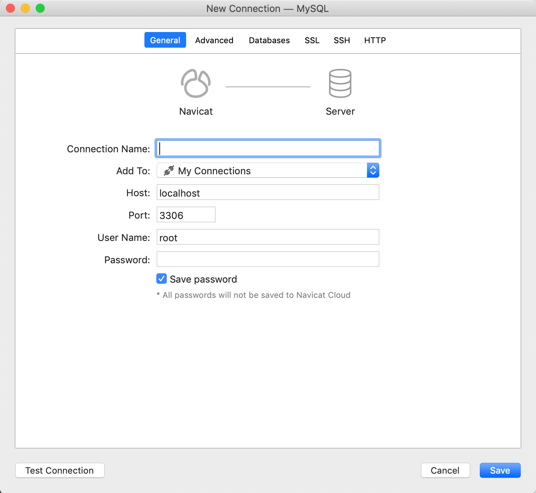This screenshot has width=536, height=493.
Task: Click the Host field containing localhost
Action: click(268, 193)
